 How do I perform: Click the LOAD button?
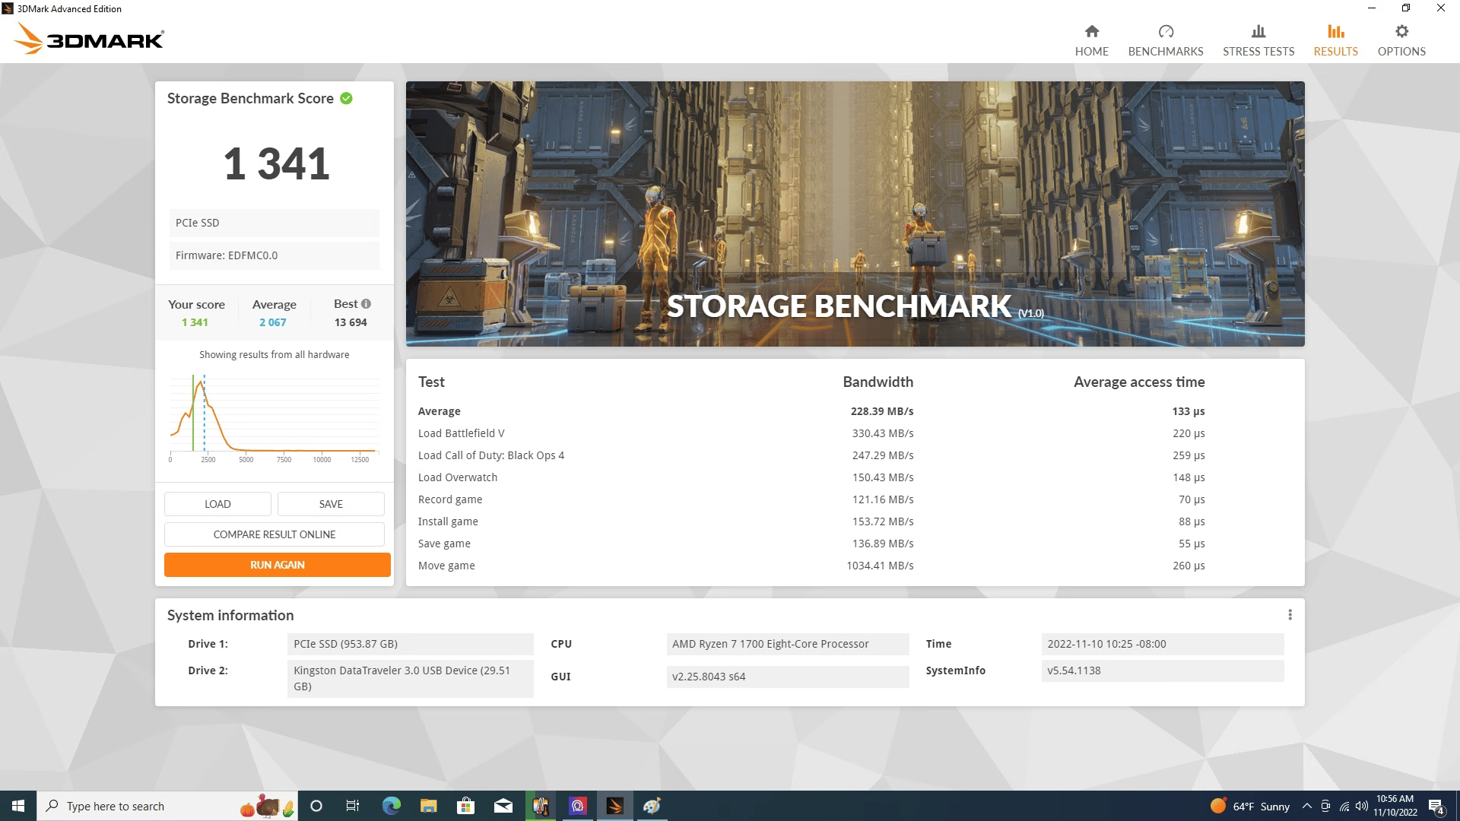coord(217,504)
